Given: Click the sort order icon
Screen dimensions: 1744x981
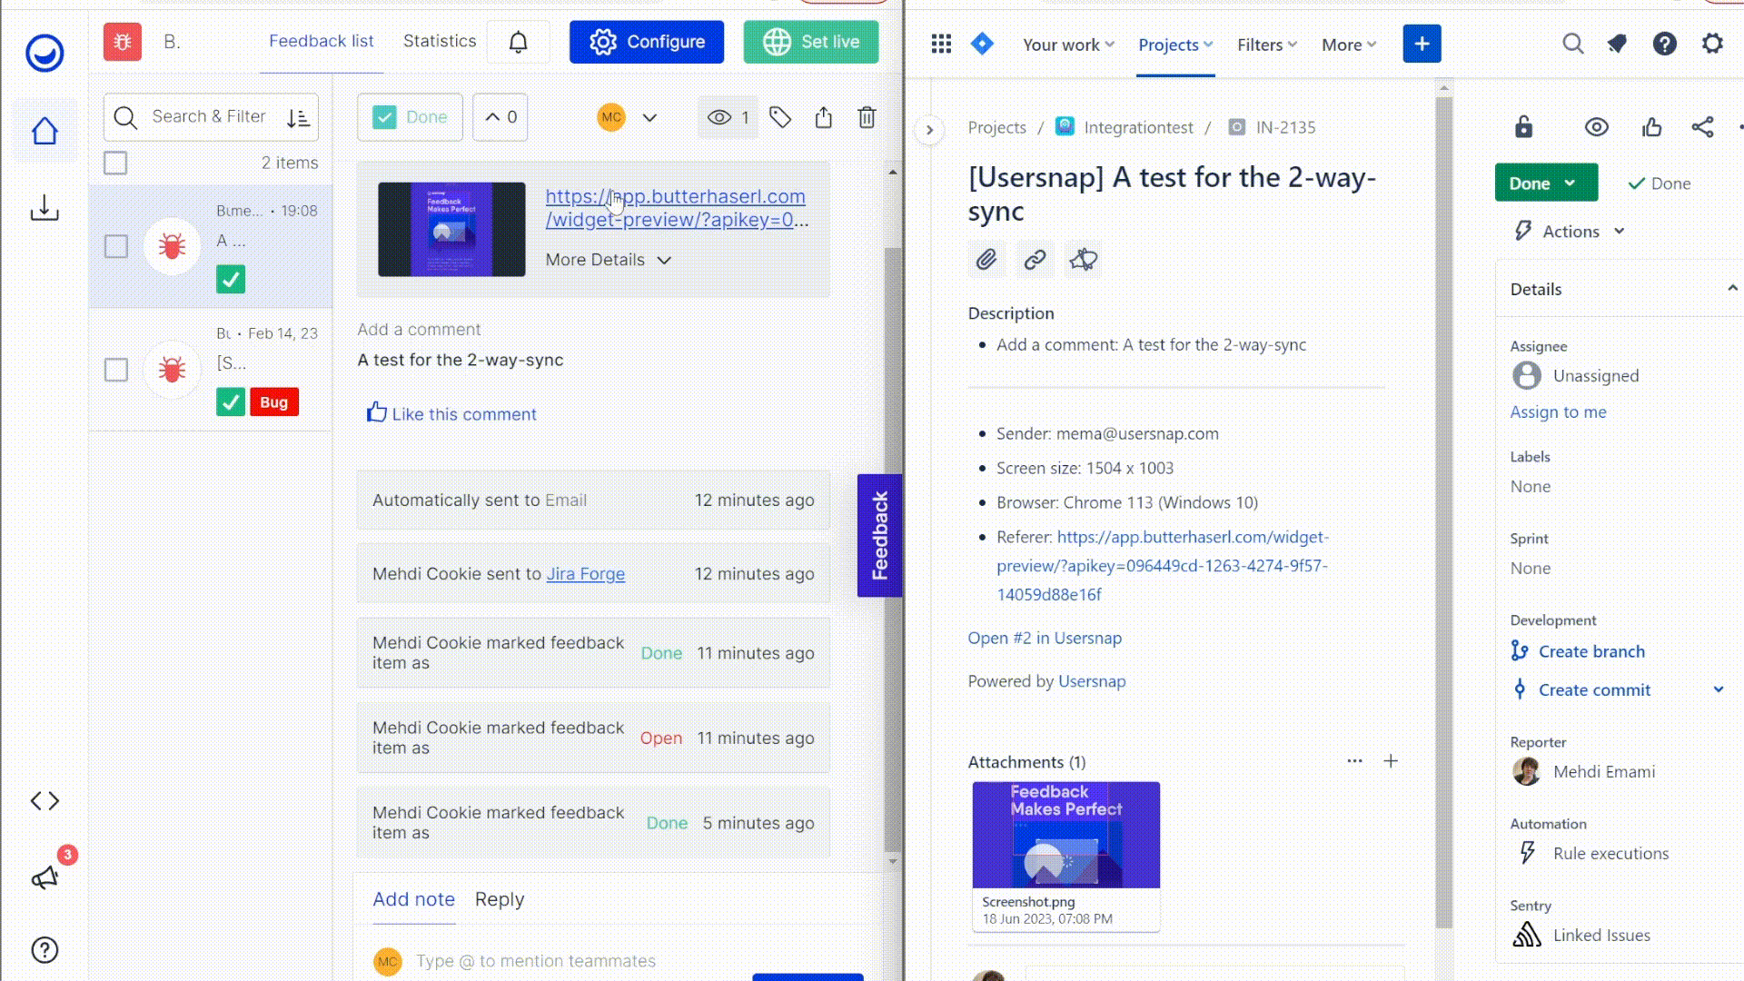Looking at the screenshot, I should pyautogui.click(x=298, y=117).
